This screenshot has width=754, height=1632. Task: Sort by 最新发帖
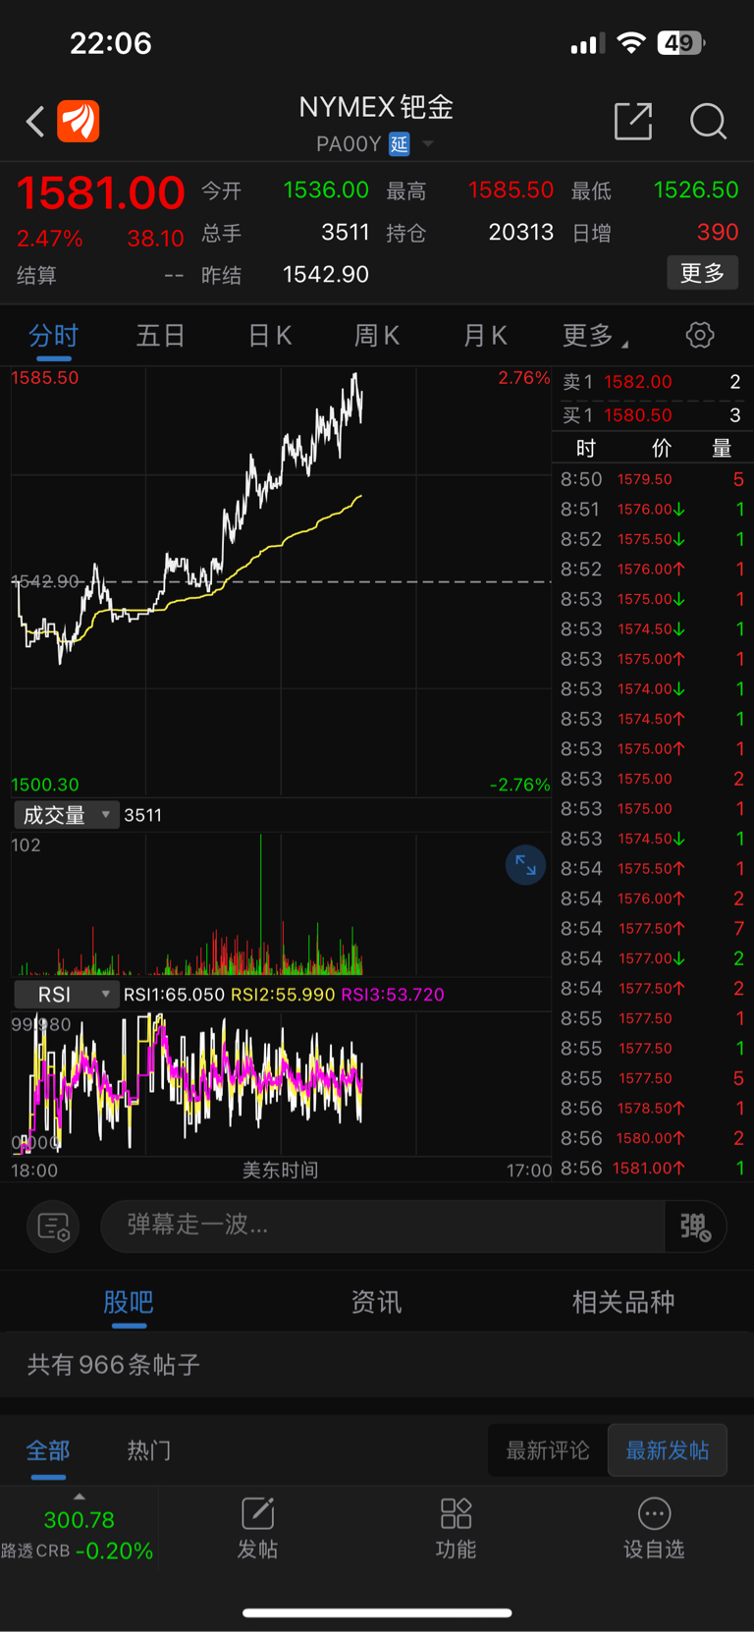[x=668, y=1450]
